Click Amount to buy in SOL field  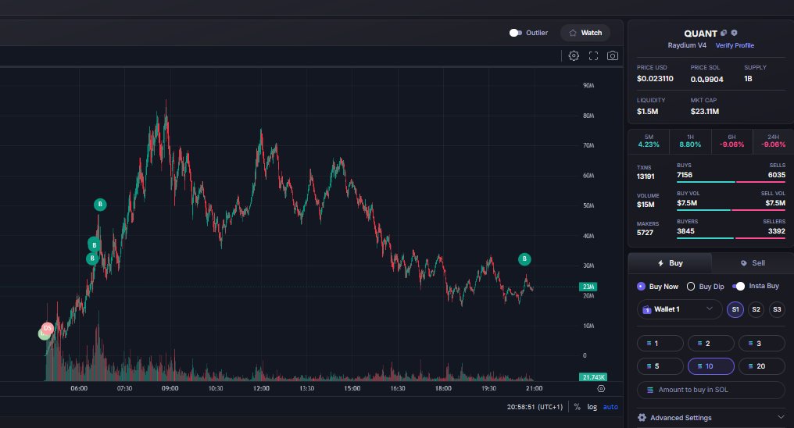[x=711, y=390]
